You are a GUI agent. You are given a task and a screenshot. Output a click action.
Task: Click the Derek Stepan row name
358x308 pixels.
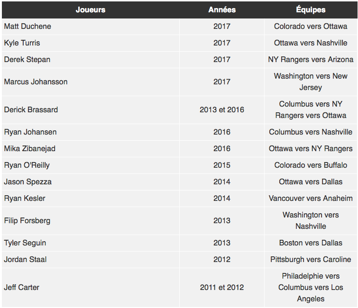pos(91,60)
